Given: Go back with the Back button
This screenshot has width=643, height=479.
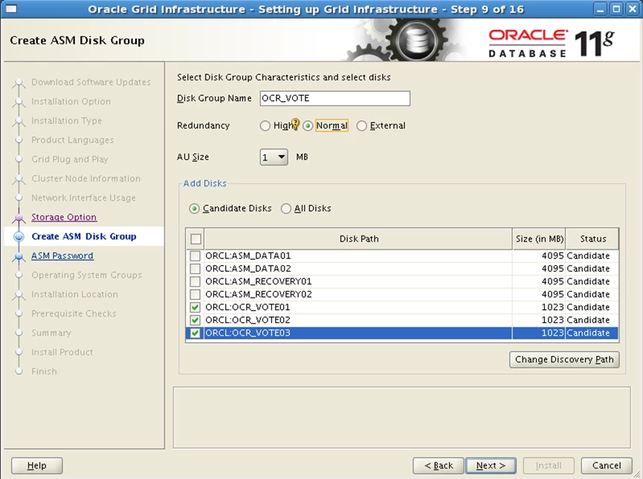Looking at the screenshot, I should tap(439, 466).
